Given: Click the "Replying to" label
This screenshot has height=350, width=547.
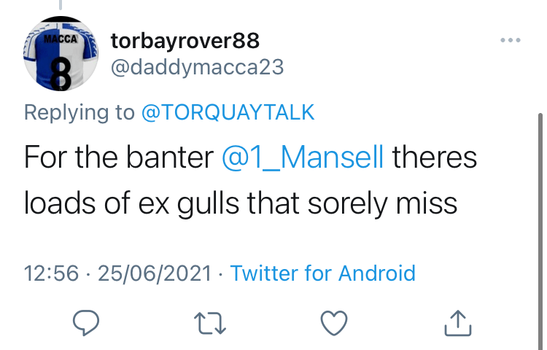Looking at the screenshot, I should click(x=79, y=112).
